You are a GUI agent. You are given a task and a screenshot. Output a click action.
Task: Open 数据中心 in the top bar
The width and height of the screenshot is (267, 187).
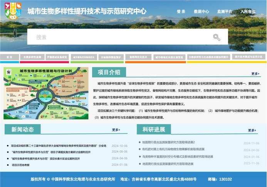click(202, 12)
